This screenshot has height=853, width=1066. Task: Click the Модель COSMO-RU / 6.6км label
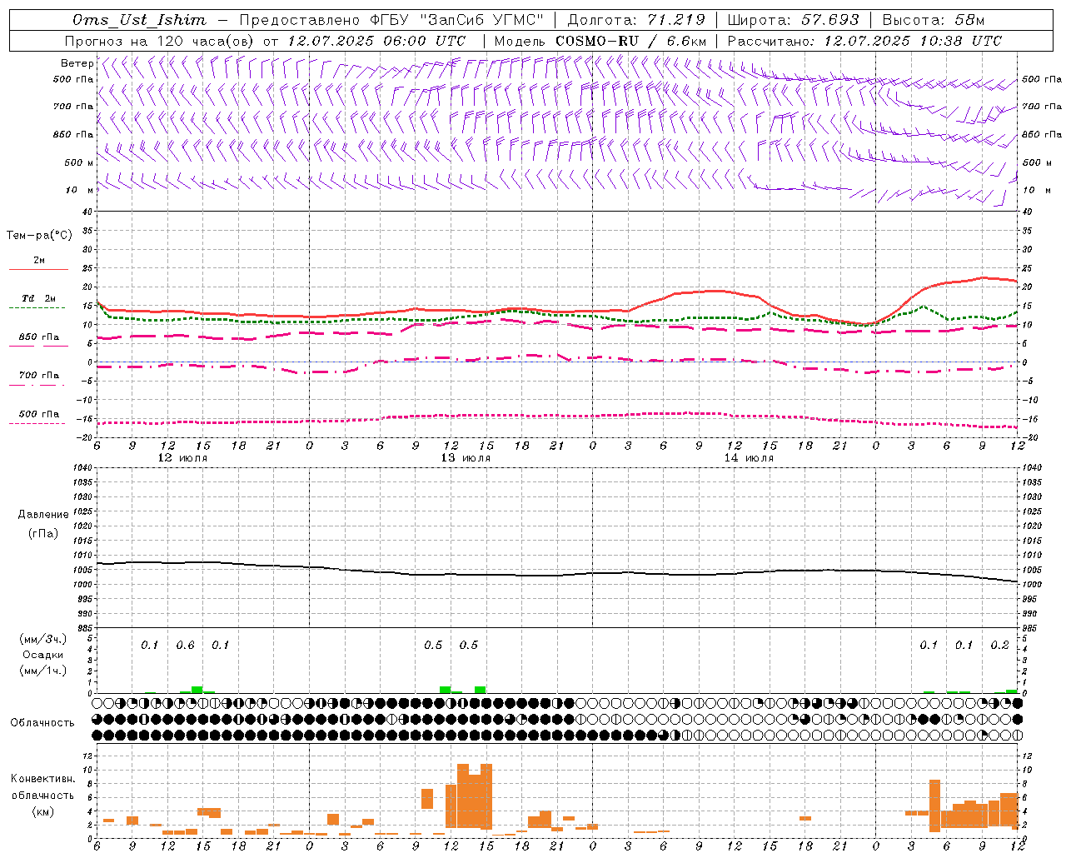click(600, 41)
